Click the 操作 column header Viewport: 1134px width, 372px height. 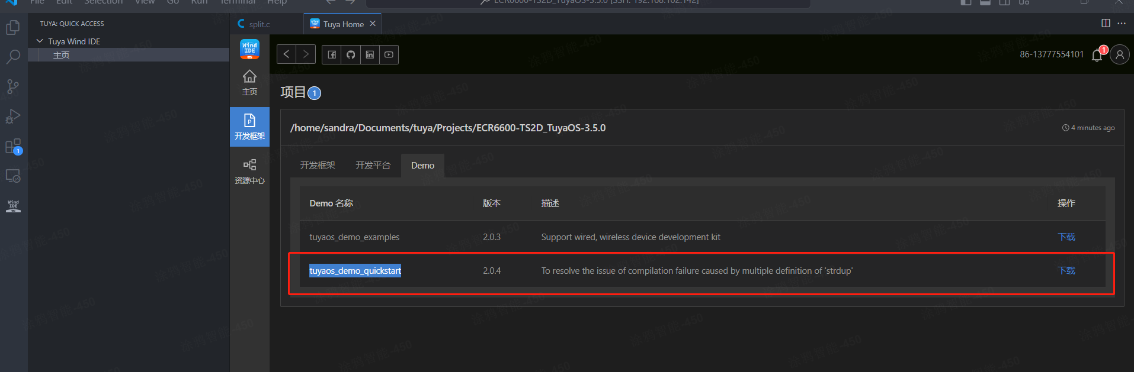(x=1066, y=203)
